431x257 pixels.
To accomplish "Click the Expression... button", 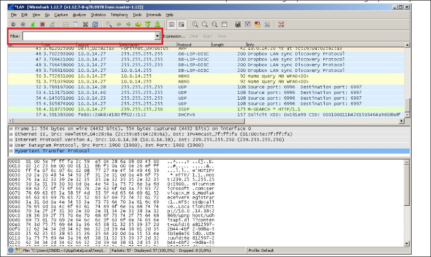I will [174, 36].
